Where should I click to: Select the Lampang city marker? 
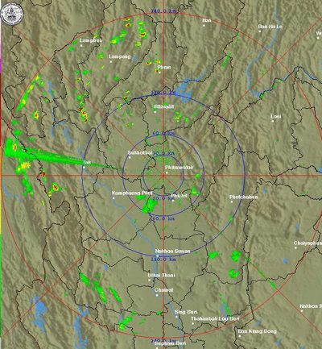tap(111, 62)
